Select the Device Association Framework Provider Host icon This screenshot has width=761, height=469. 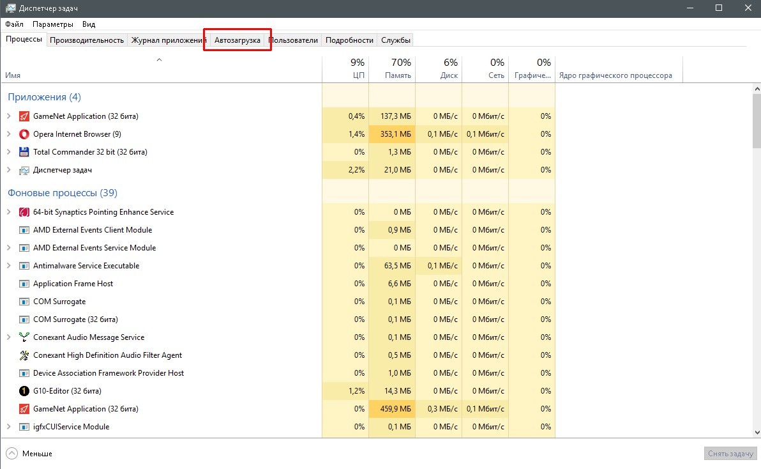click(24, 373)
